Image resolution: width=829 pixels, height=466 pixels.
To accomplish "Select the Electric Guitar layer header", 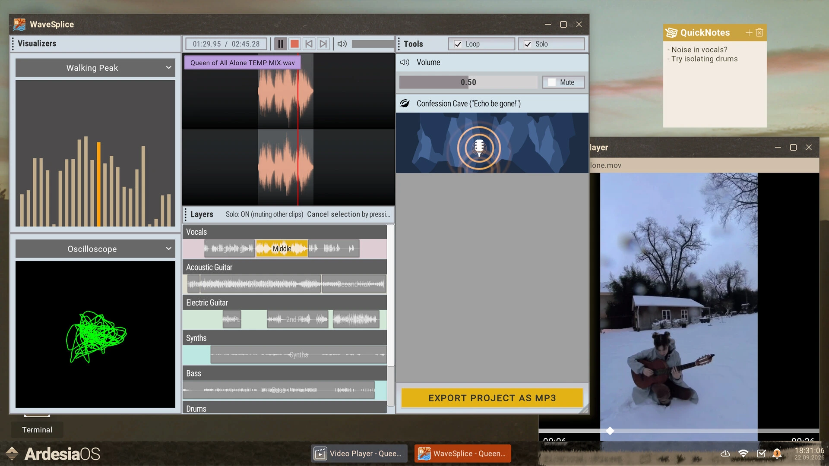I will pyautogui.click(x=285, y=302).
